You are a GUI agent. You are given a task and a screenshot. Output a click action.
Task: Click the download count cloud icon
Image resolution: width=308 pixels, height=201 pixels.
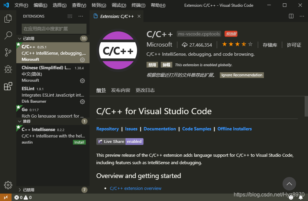pos(185,45)
